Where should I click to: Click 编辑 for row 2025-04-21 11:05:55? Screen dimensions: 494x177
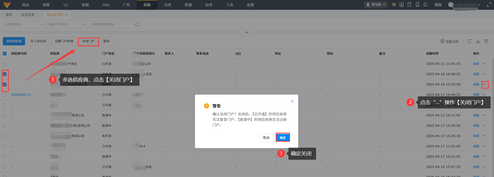tap(476, 64)
